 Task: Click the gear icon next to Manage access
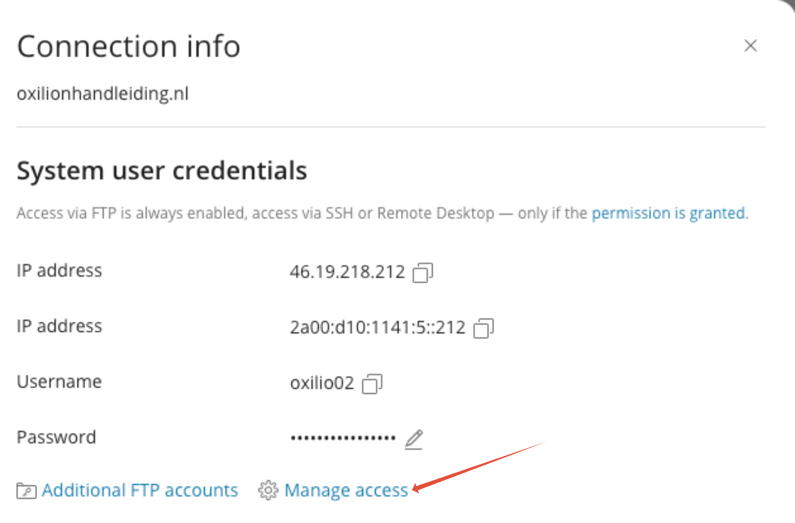pyautogui.click(x=268, y=490)
